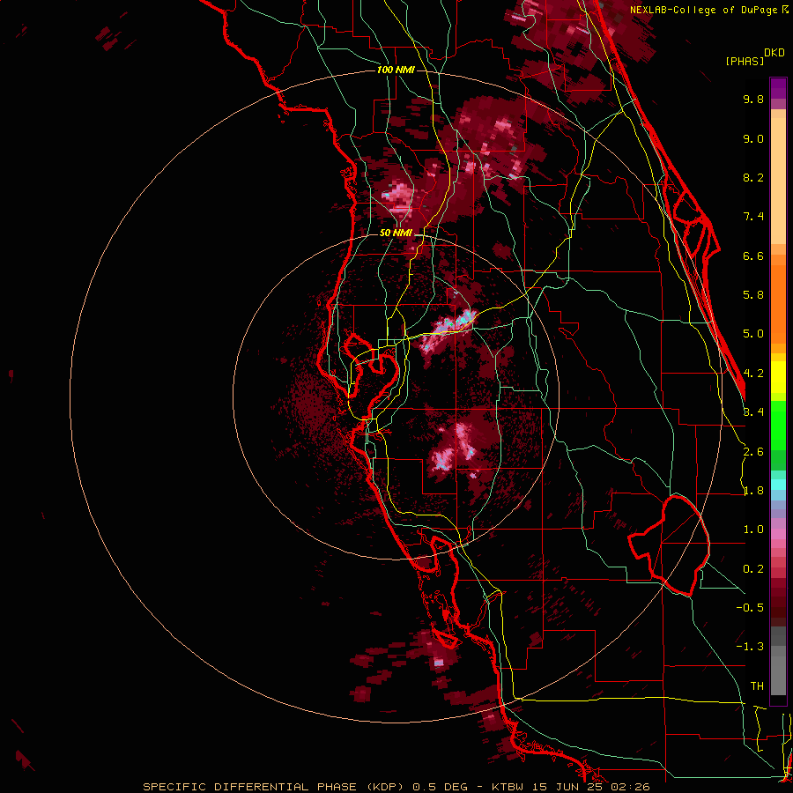This screenshot has width=793, height=793.
Task: Click the 6.6 value on the color scale
Action: 753,256
